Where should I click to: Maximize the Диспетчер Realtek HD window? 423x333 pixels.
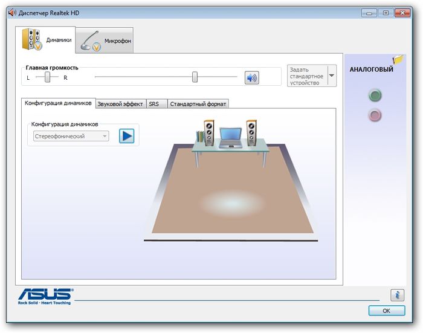click(x=386, y=13)
